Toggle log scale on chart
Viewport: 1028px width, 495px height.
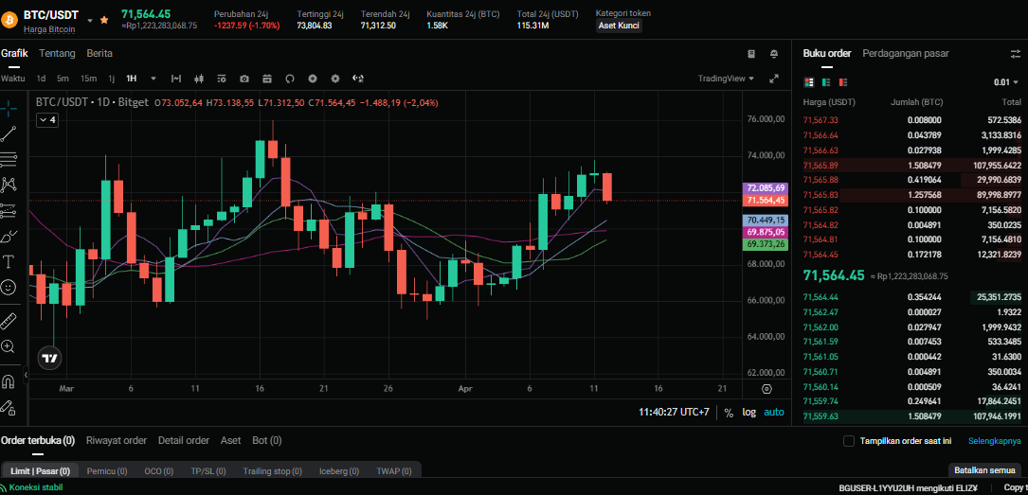[748, 413]
